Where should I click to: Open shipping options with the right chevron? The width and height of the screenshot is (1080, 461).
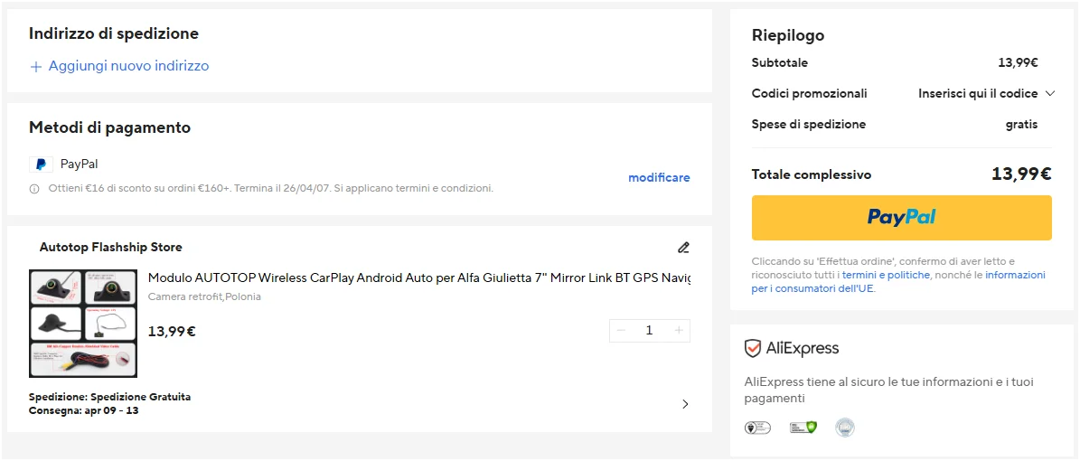685,404
